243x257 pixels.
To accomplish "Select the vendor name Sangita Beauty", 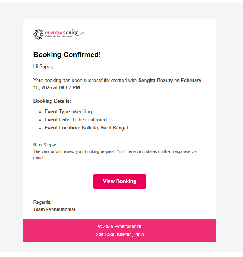I will [x=155, y=81].
